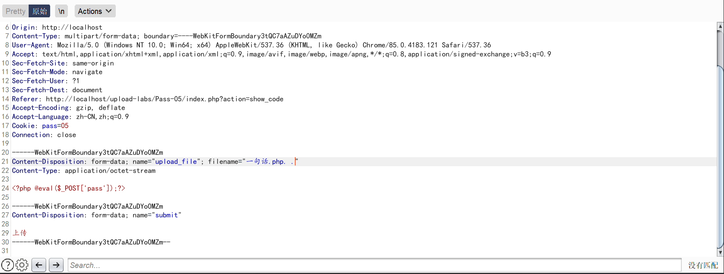
Task: Open search settings gear icon
Action: point(22,265)
